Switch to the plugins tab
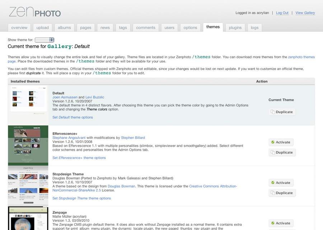The height and width of the screenshot is (230, 323). click(235, 27)
